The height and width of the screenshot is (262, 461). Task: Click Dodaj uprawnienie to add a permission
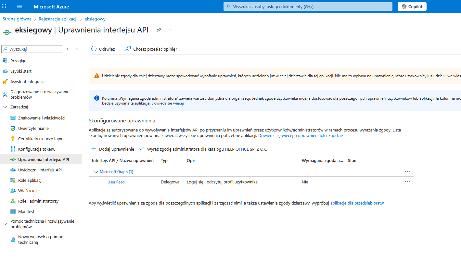[113, 149]
